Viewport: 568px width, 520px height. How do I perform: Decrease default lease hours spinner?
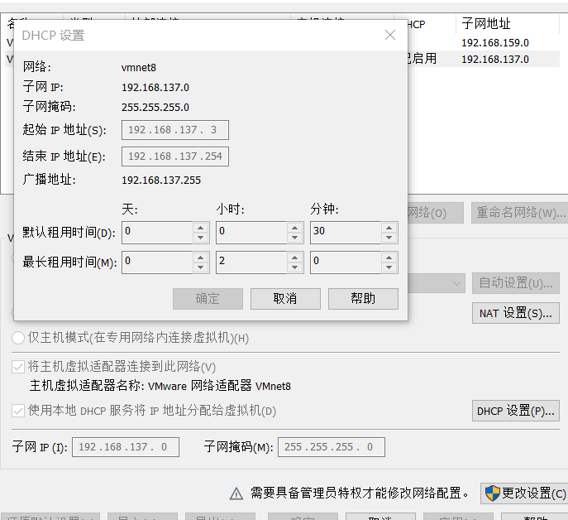294,238
